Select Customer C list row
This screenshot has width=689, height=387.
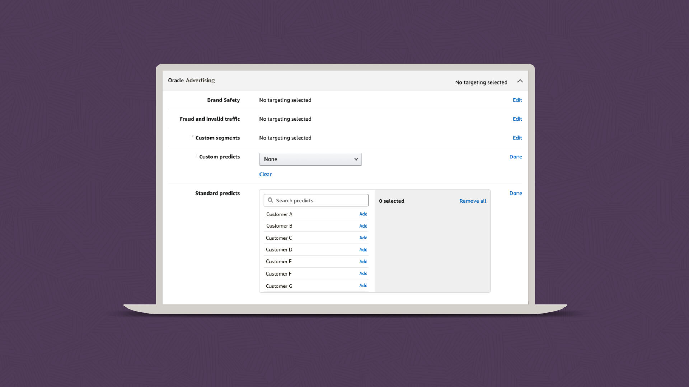(279, 238)
